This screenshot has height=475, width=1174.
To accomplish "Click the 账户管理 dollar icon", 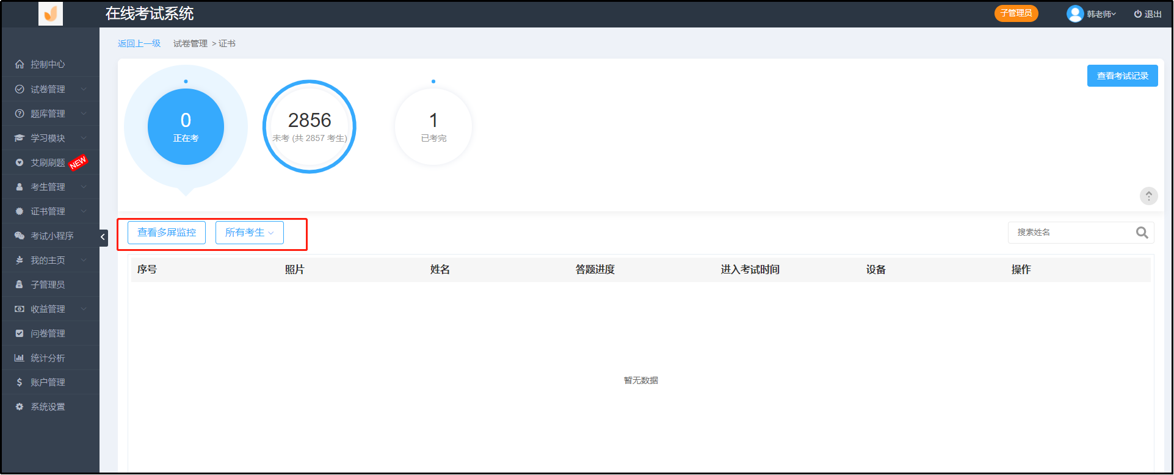I will click(x=20, y=382).
